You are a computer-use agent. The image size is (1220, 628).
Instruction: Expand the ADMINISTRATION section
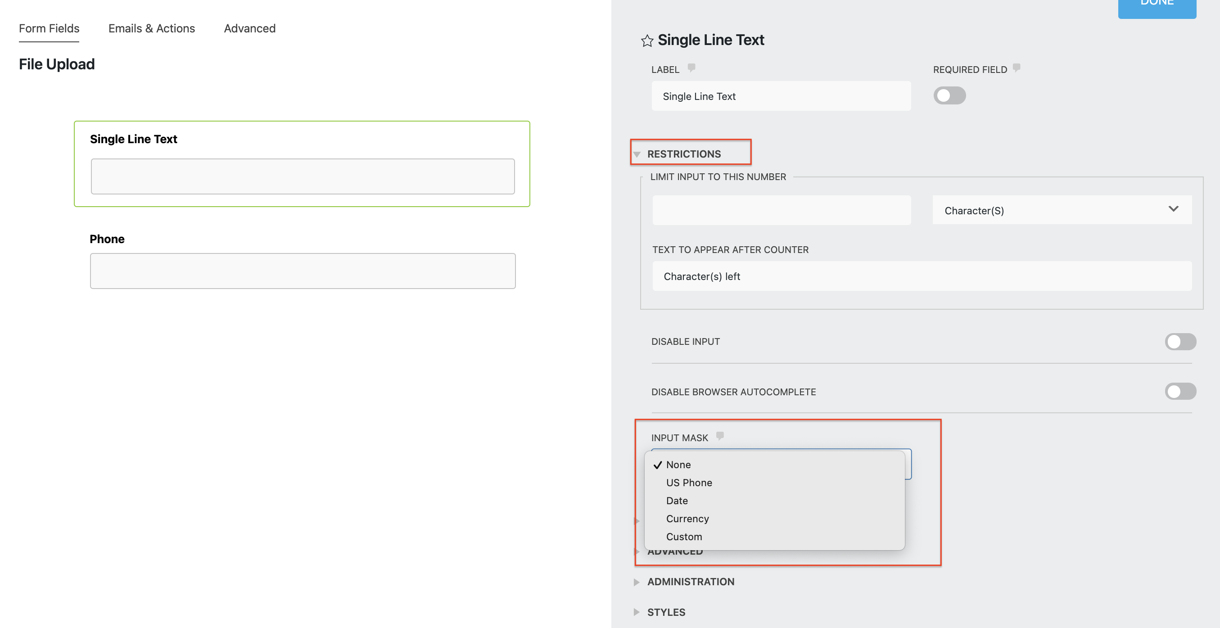tap(690, 582)
